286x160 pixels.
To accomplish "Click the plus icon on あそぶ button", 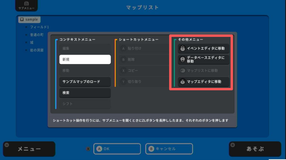I will click(x=233, y=145).
